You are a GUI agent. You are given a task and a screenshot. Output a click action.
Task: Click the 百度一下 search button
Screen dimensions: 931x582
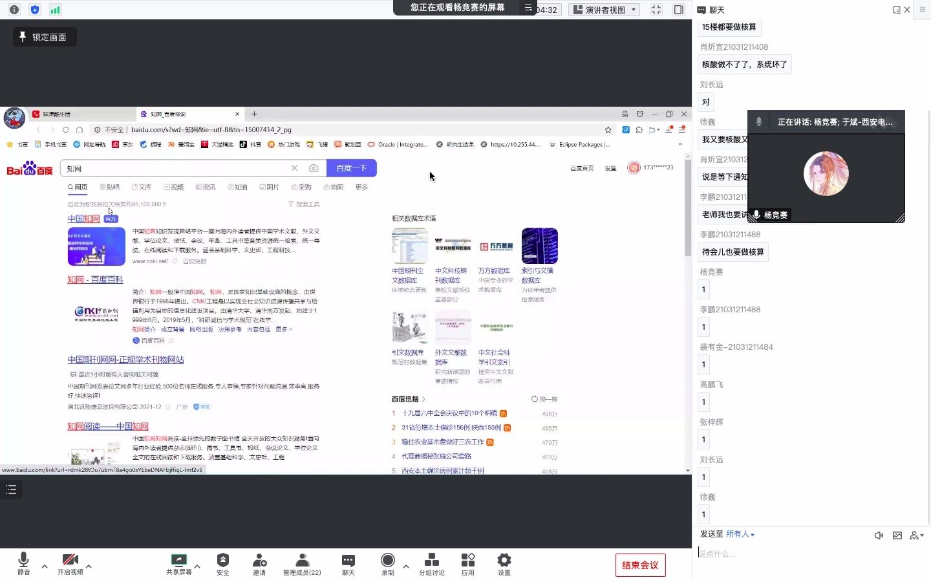point(352,168)
